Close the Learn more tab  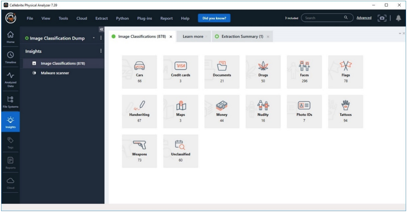pos(206,37)
